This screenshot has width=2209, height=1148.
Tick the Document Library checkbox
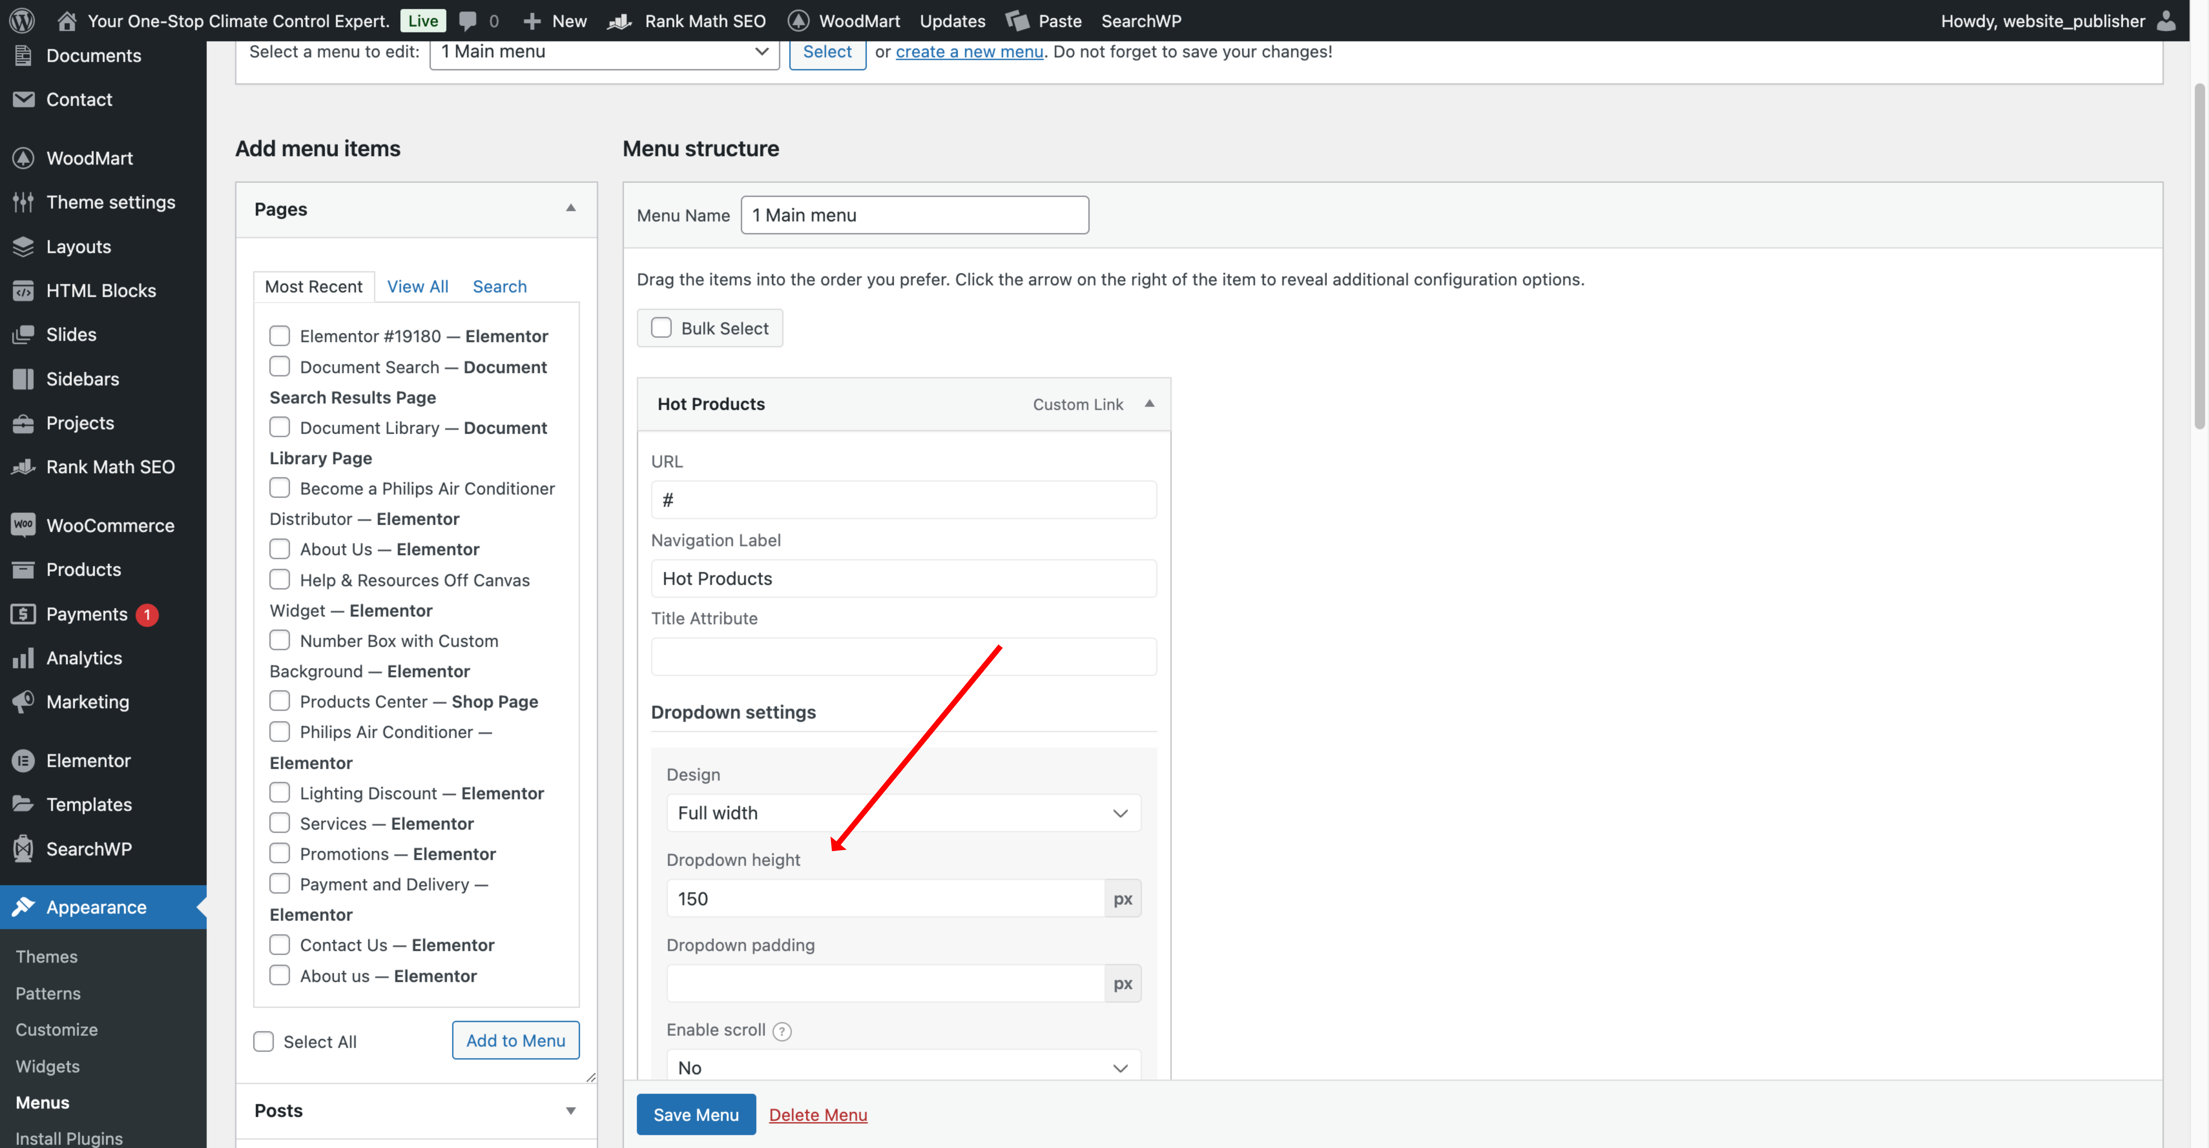pyautogui.click(x=280, y=427)
